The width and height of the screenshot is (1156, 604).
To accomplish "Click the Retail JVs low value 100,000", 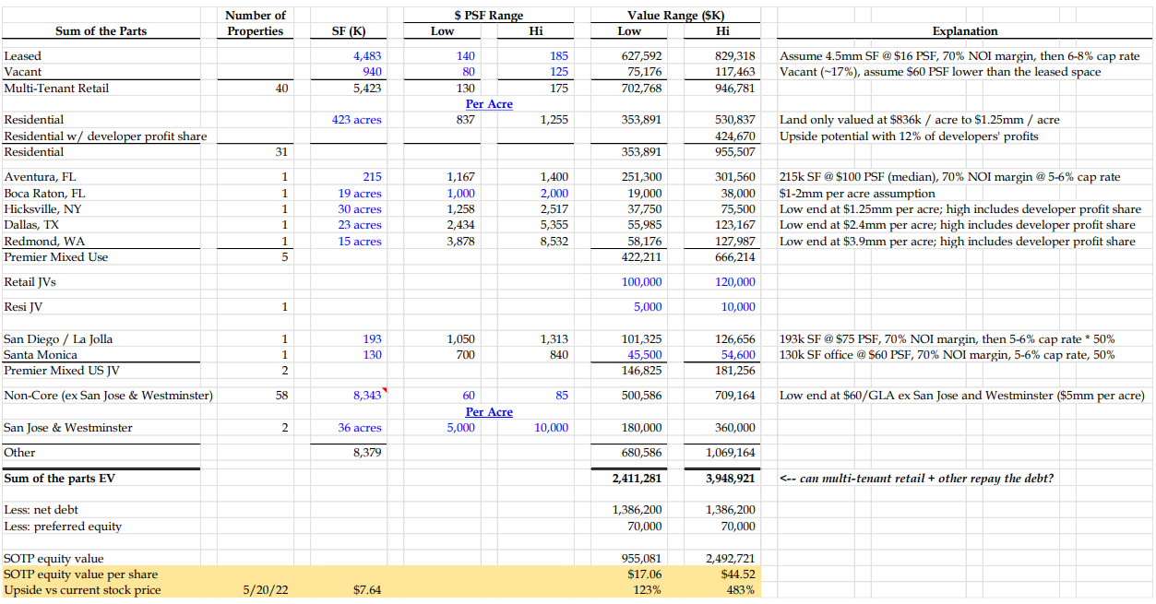I will tap(641, 282).
